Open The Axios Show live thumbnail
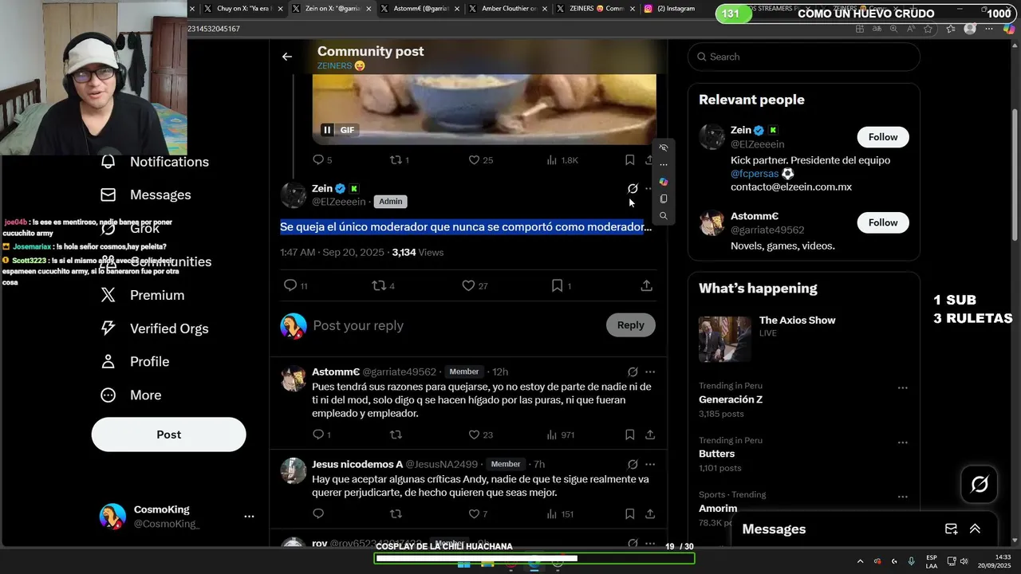This screenshot has height=574, width=1021. click(724, 339)
